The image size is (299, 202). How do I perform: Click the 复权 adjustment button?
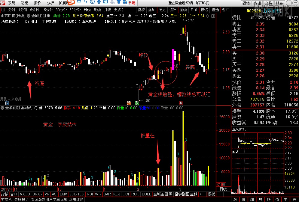tap(141, 10)
